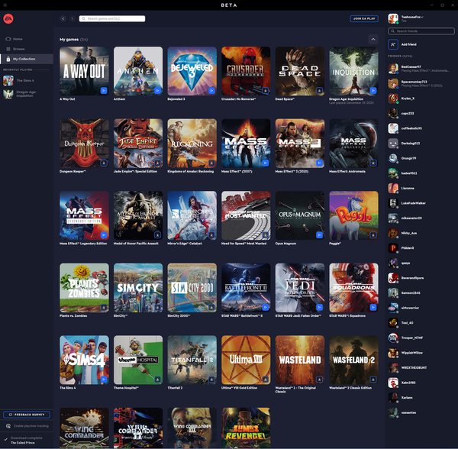Click the red EA logo icon
Screen dimensions: 458x449
point(8,18)
